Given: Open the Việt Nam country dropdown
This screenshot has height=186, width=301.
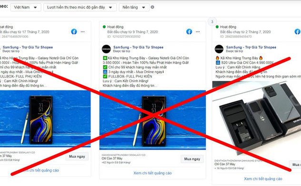Looking at the screenshot, I should click(26, 8).
